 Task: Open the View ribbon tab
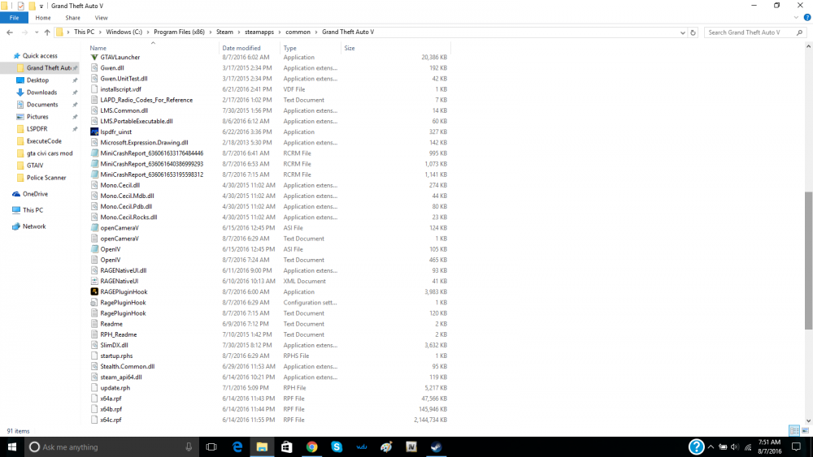click(101, 18)
